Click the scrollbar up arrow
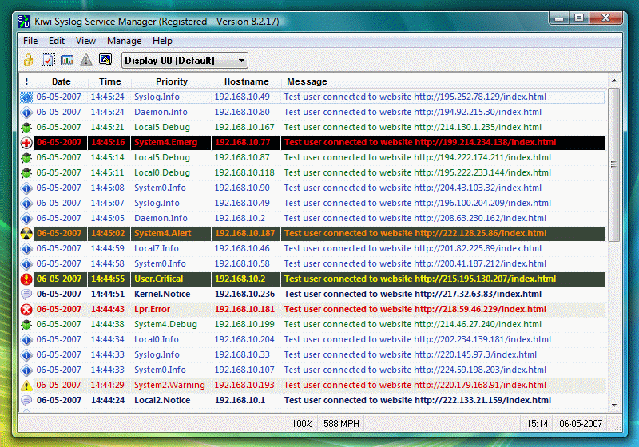 (x=614, y=81)
